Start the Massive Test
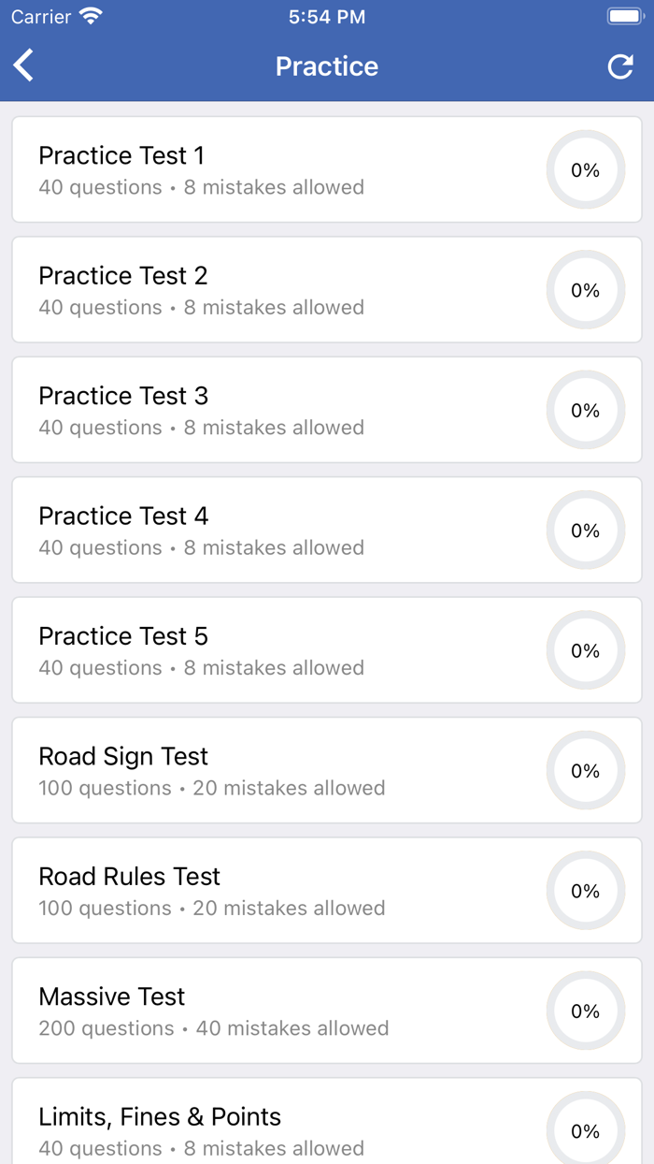 point(280,1011)
